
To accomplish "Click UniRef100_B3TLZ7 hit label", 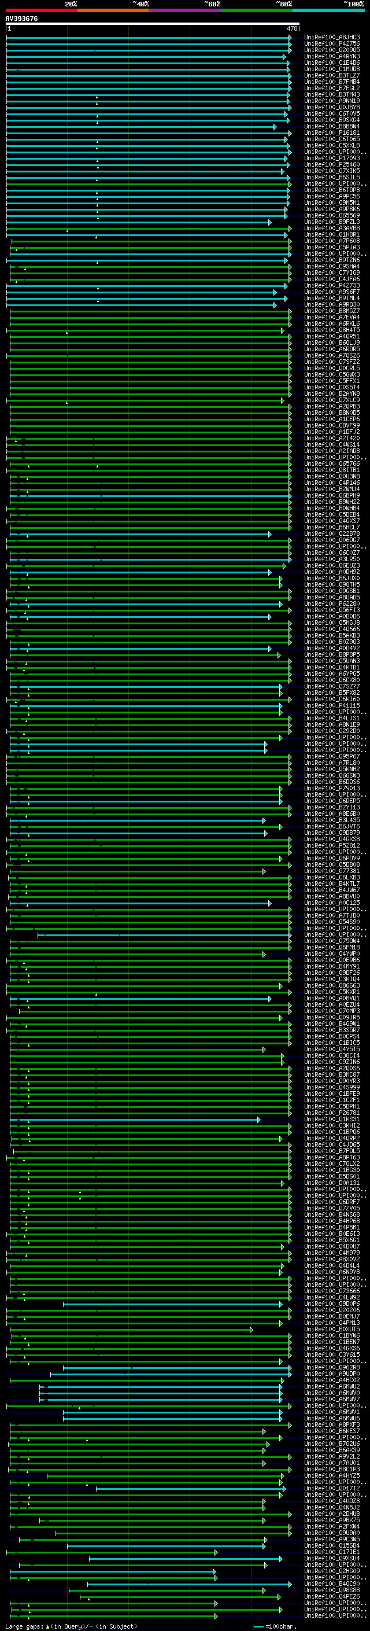I will (332, 75).
